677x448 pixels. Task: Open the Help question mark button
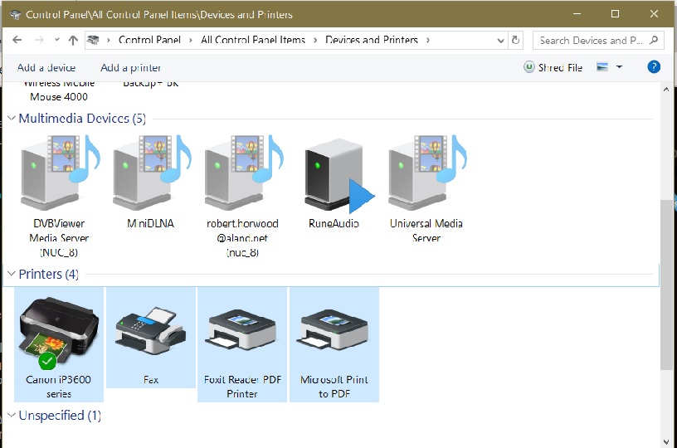pos(654,67)
